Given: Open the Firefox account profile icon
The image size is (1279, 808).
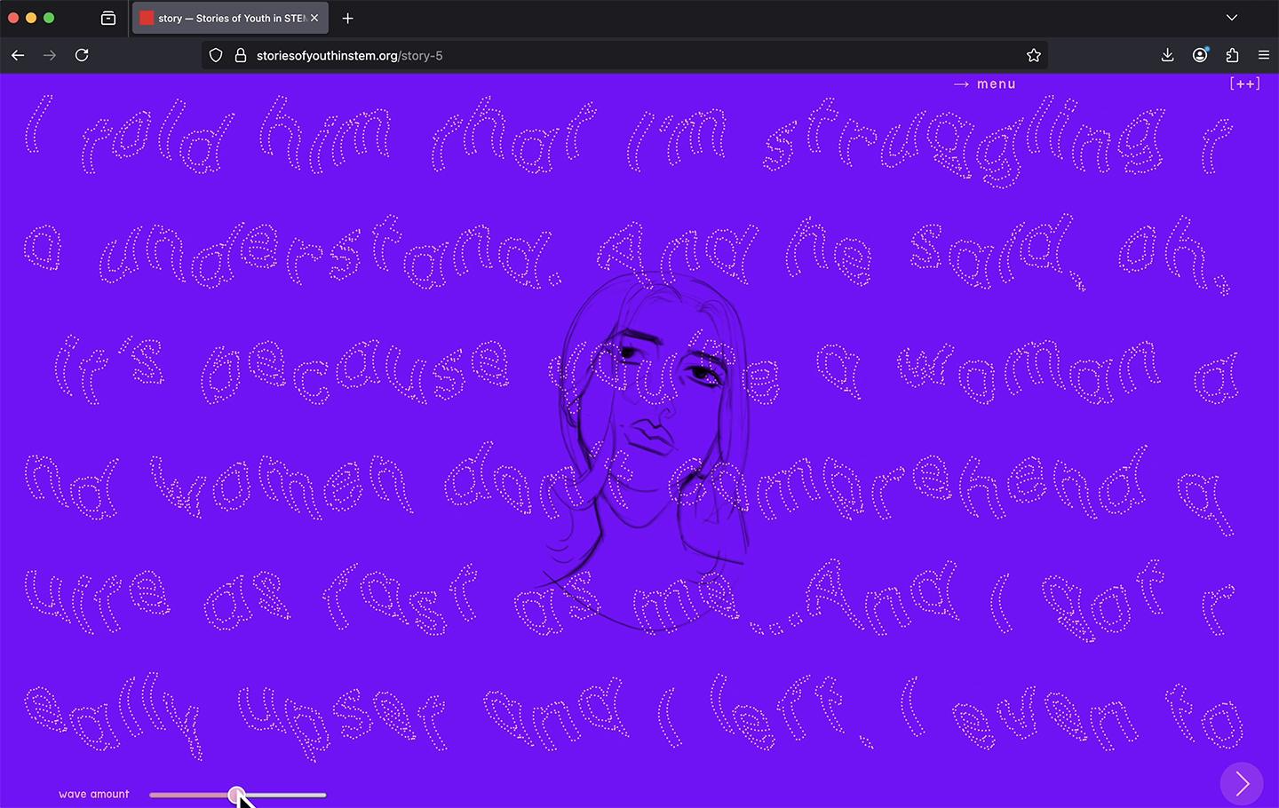Looking at the screenshot, I should pyautogui.click(x=1200, y=55).
